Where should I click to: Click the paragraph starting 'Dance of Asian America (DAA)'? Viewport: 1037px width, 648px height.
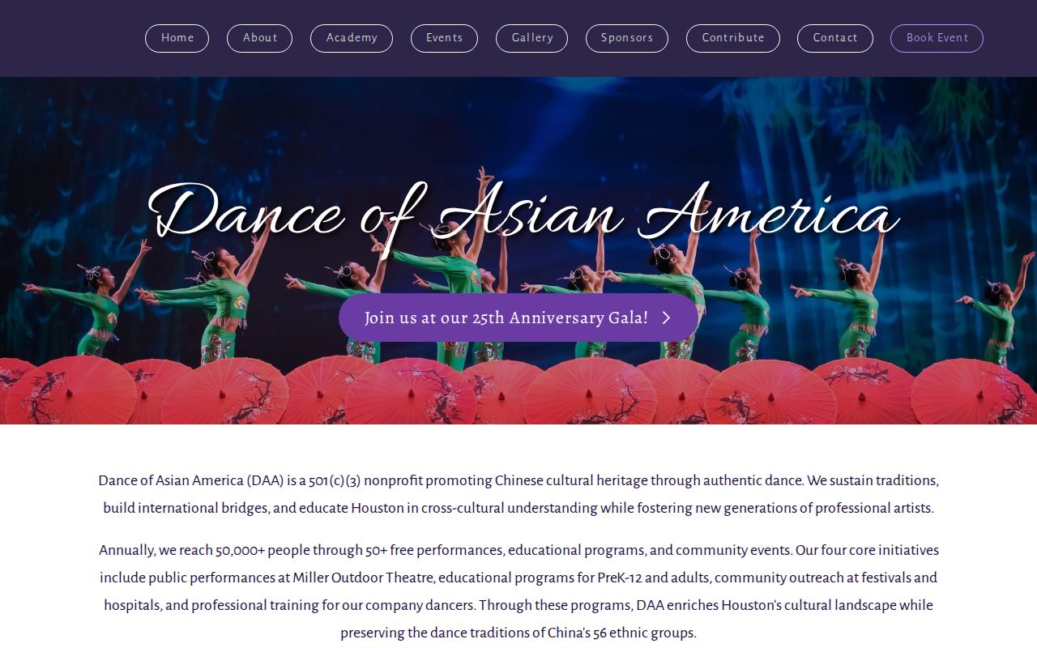[518, 494]
